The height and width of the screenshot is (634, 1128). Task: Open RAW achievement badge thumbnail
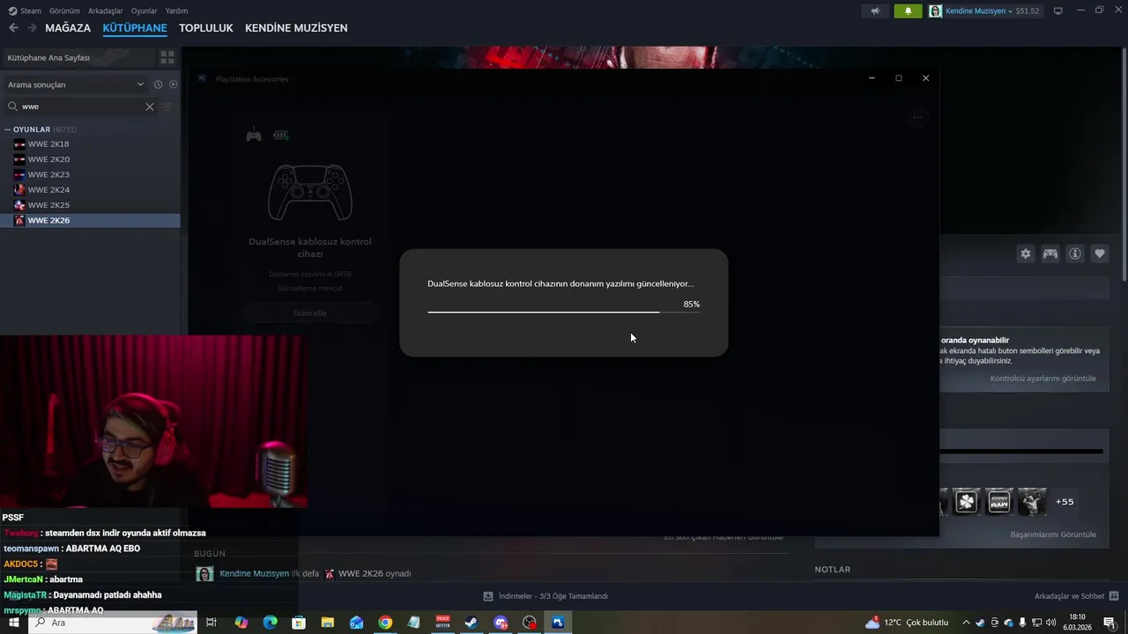pos(999,502)
